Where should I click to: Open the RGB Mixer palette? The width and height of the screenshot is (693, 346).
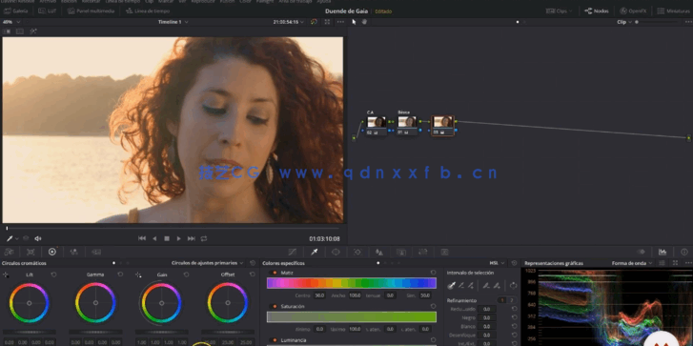[73, 252]
